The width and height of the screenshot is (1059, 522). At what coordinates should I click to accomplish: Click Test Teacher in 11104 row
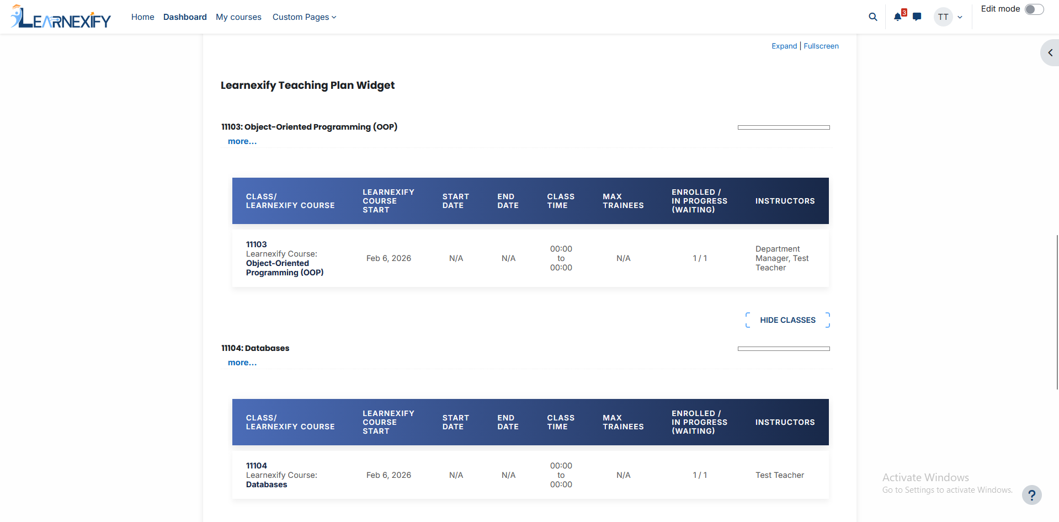[780, 475]
